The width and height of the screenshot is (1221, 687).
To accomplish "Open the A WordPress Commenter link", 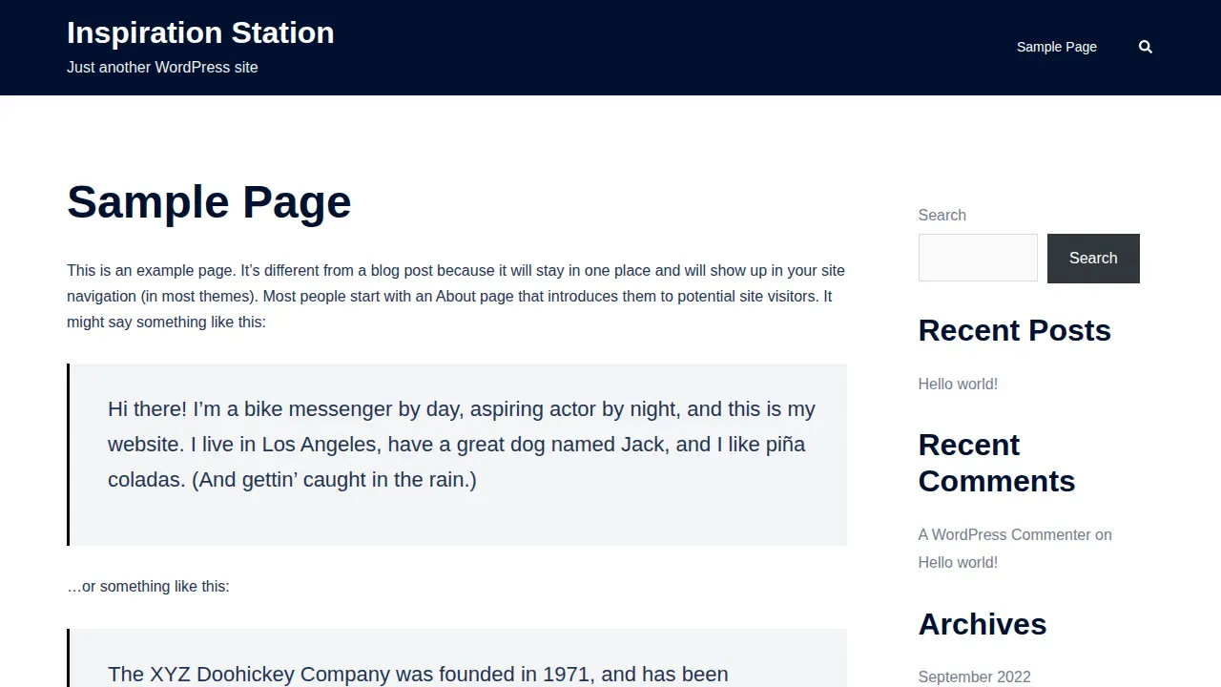I will pyautogui.click(x=1004, y=534).
